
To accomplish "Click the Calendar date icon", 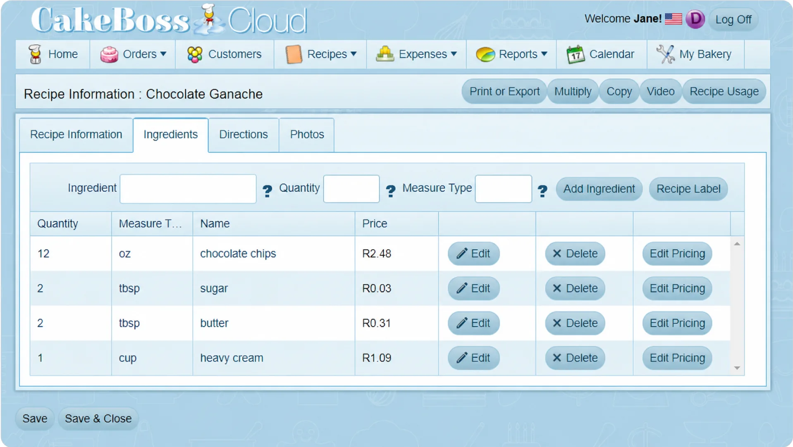I will tap(576, 54).
